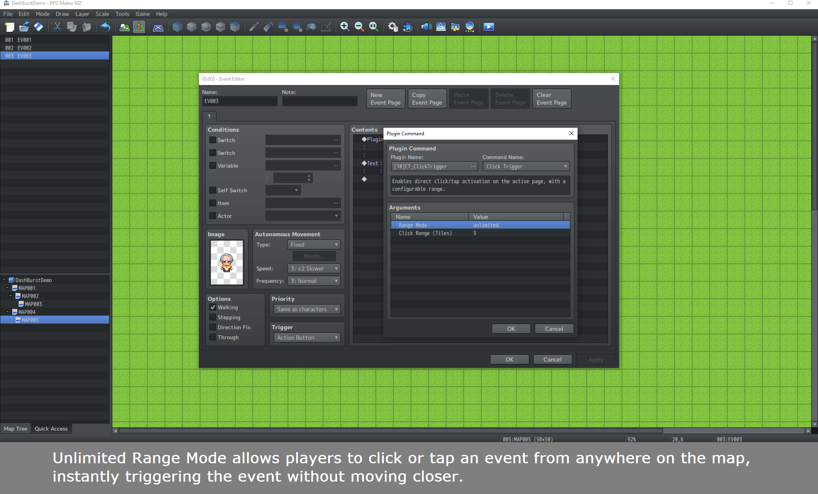Open the Game menu
The image size is (818, 494).
(143, 14)
